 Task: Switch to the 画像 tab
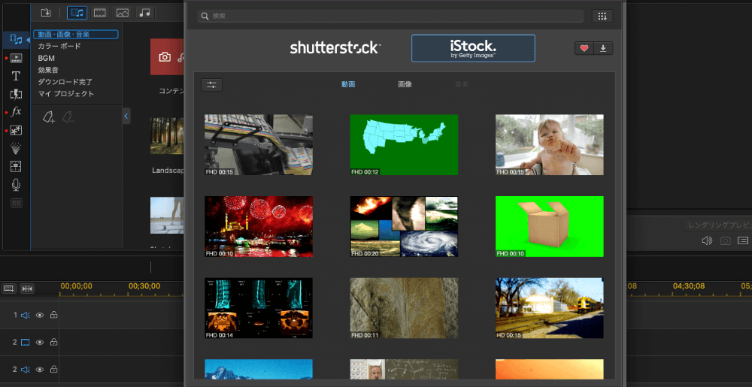405,84
